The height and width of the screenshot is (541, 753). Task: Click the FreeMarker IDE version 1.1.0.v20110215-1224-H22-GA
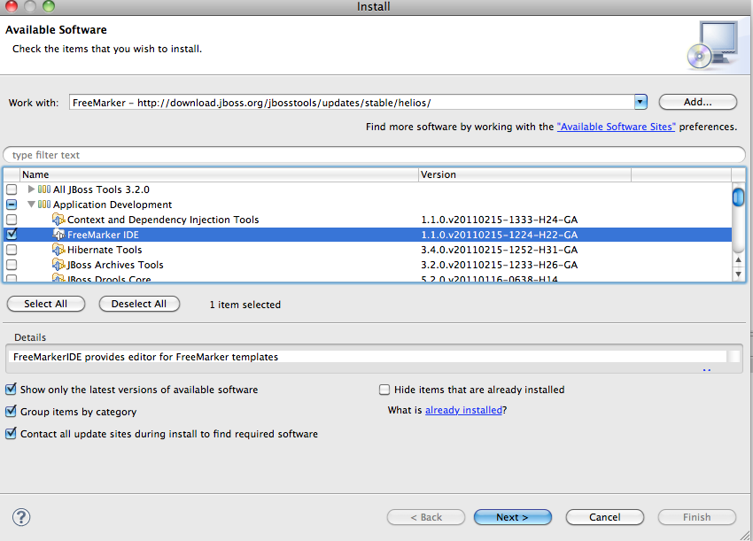[x=500, y=235]
